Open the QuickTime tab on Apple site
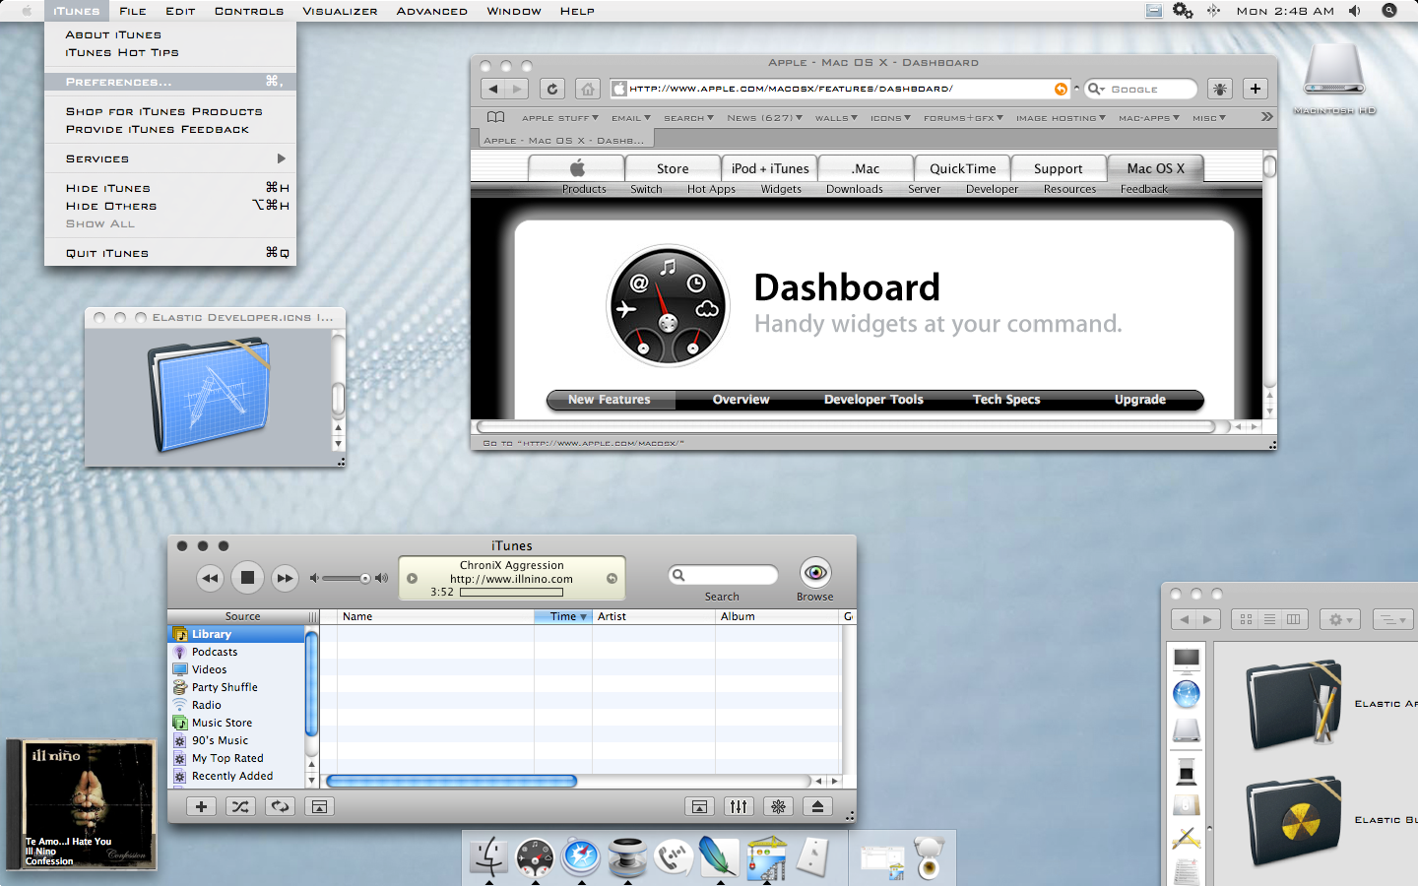1418x886 pixels. (962, 168)
